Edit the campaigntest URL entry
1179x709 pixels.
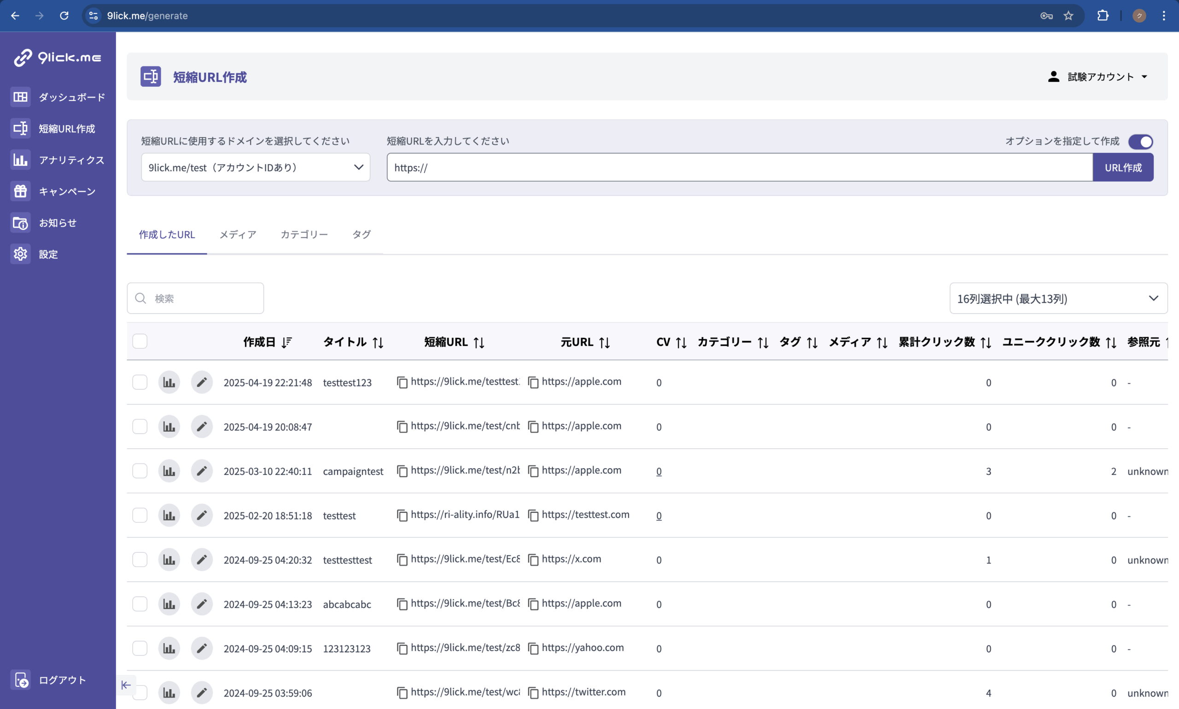pyautogui.click(x=202, y=471)
